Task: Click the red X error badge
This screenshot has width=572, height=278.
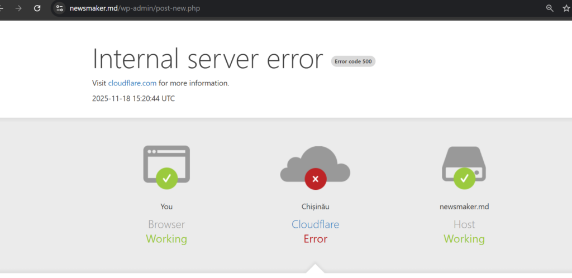Action: pyautogui.click(x=316, y=179)
